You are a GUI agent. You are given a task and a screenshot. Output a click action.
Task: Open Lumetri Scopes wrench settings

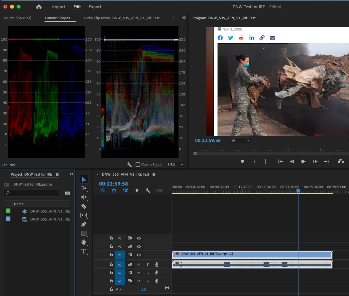[x=130, y=165]
